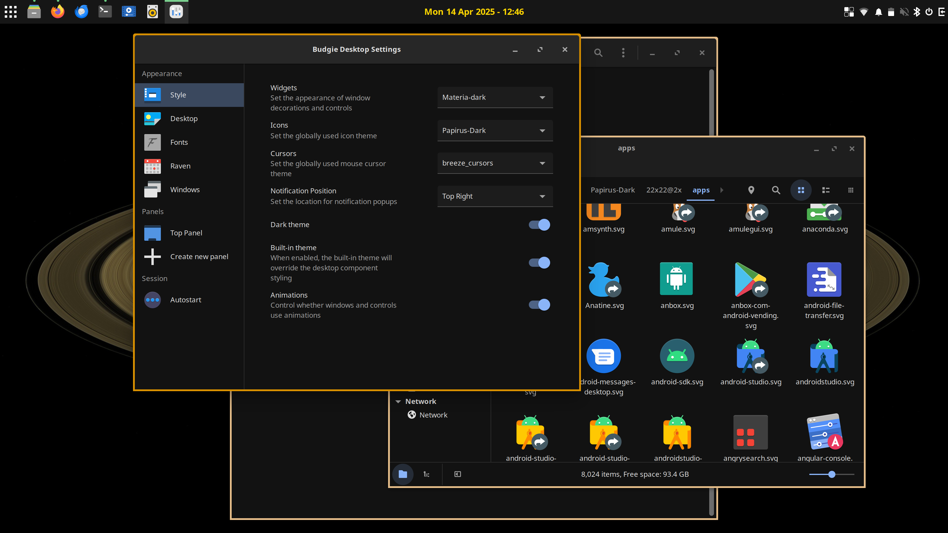Collapse the Network section in sidebar
This screenshot has width=948, height=533.
pyautogui.click(x=398, y=401)
